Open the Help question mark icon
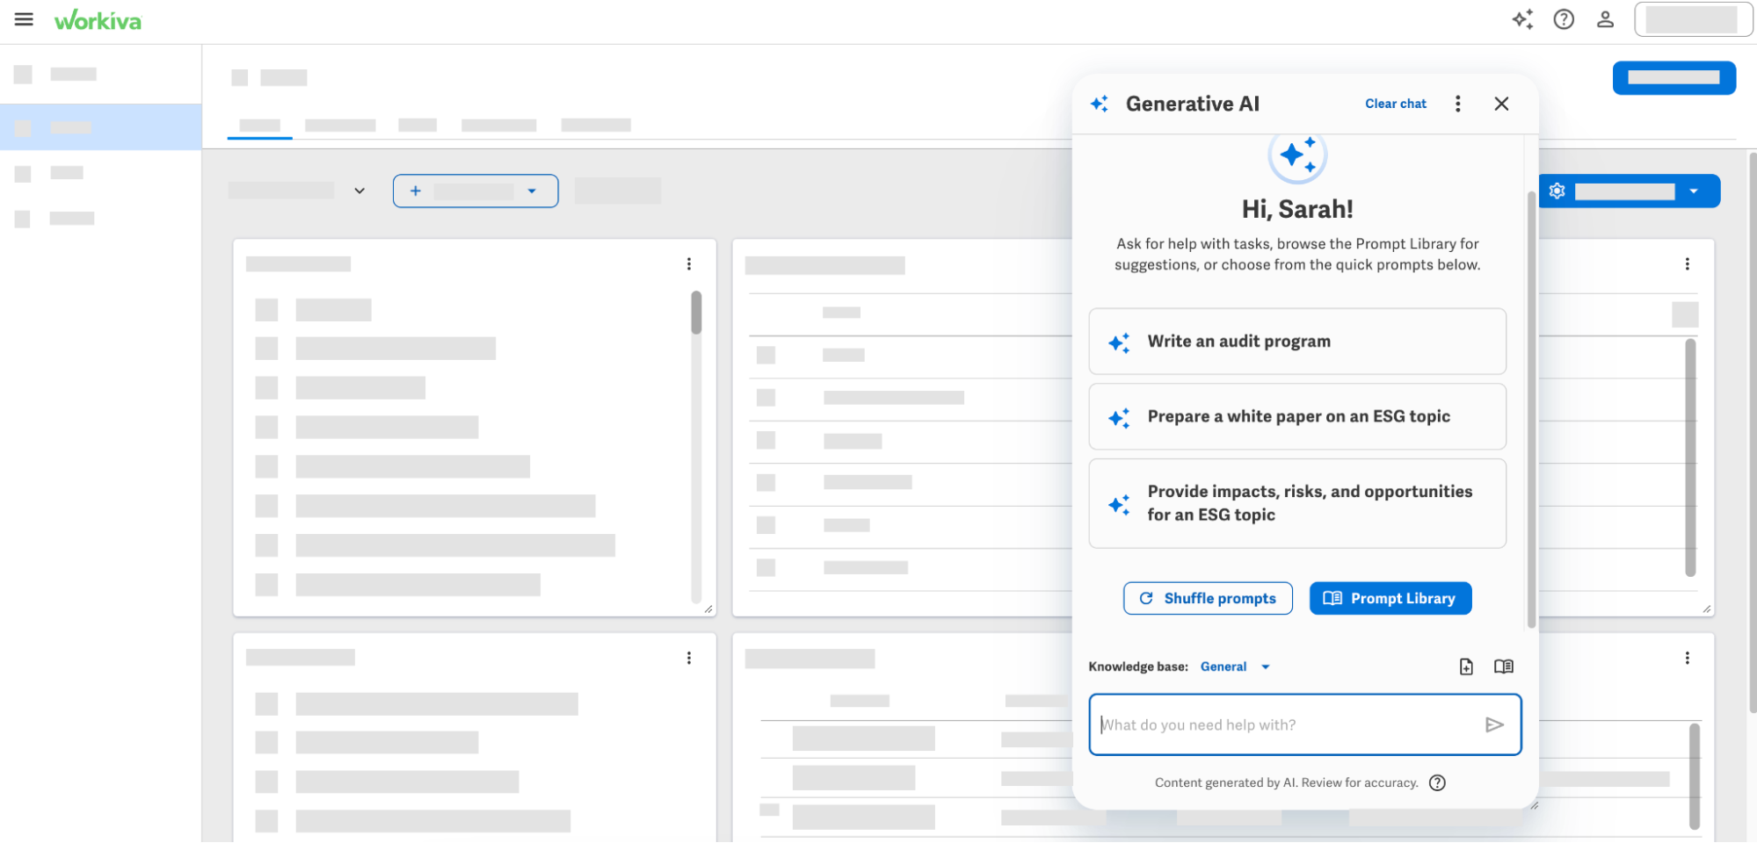 (x=1565, y=19)
